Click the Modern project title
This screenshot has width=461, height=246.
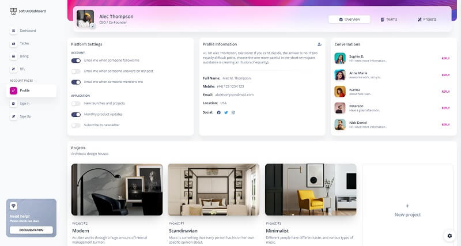click(x=81, y=231)
